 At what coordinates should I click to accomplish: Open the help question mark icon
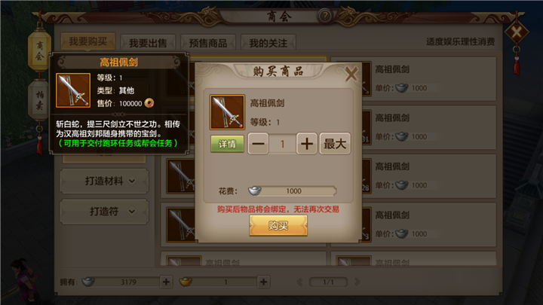pos(324,16)
